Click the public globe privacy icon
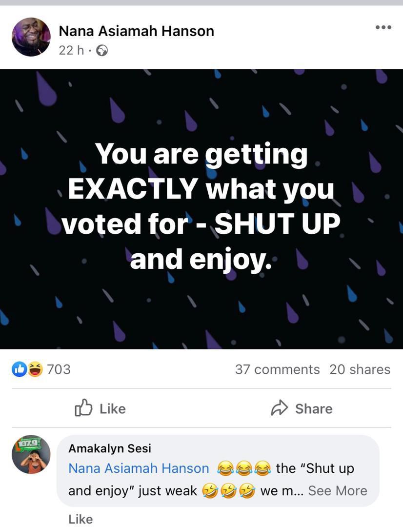Image resolution: width=403 pixels, height=527 pixels. pos(102,50)
